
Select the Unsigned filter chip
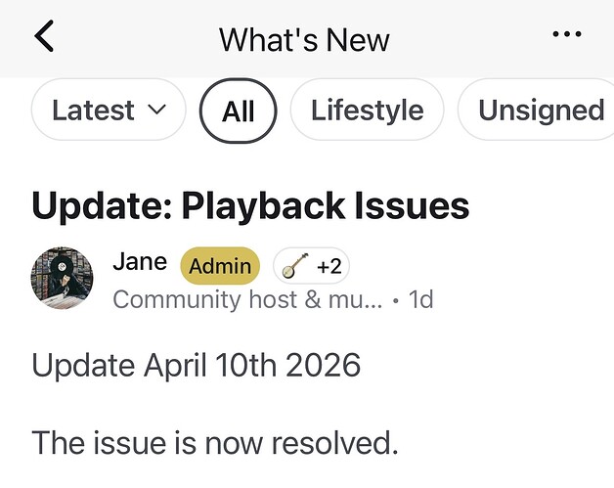(x=537, y=111)
